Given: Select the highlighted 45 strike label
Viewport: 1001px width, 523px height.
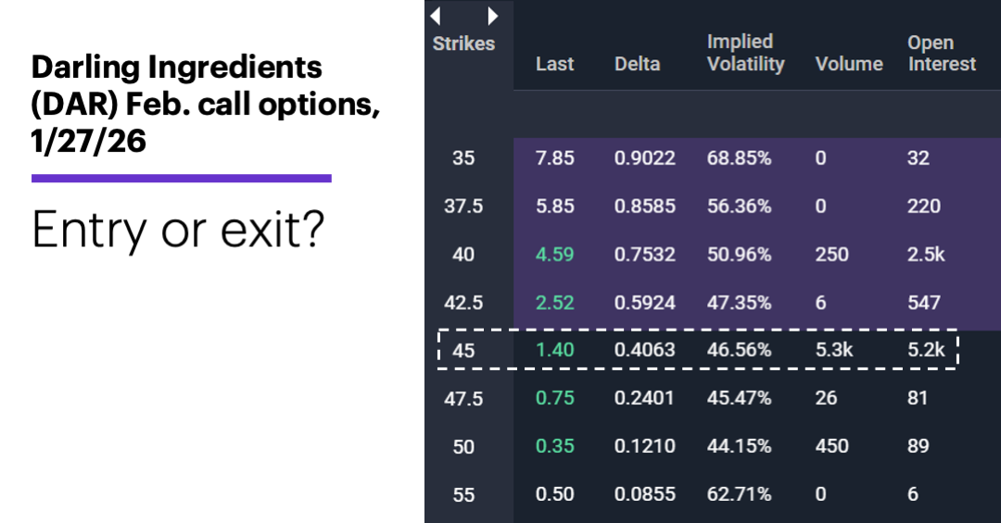Looking at the screenshot, I should 463,350.
